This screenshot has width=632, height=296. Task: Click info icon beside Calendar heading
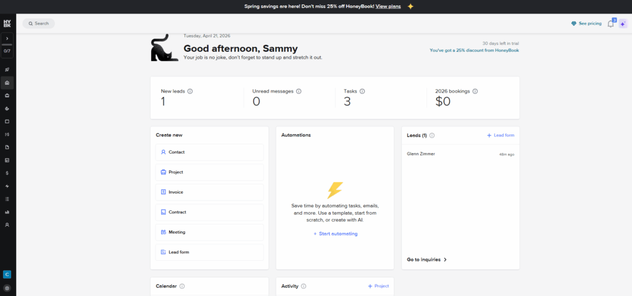182,286
